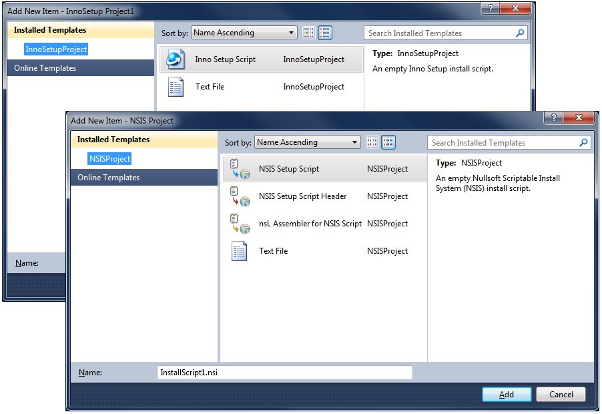This screenshot has height=414, width=602.
Task: Select the InnoSetupProject template category
Action: pos(56,49)
